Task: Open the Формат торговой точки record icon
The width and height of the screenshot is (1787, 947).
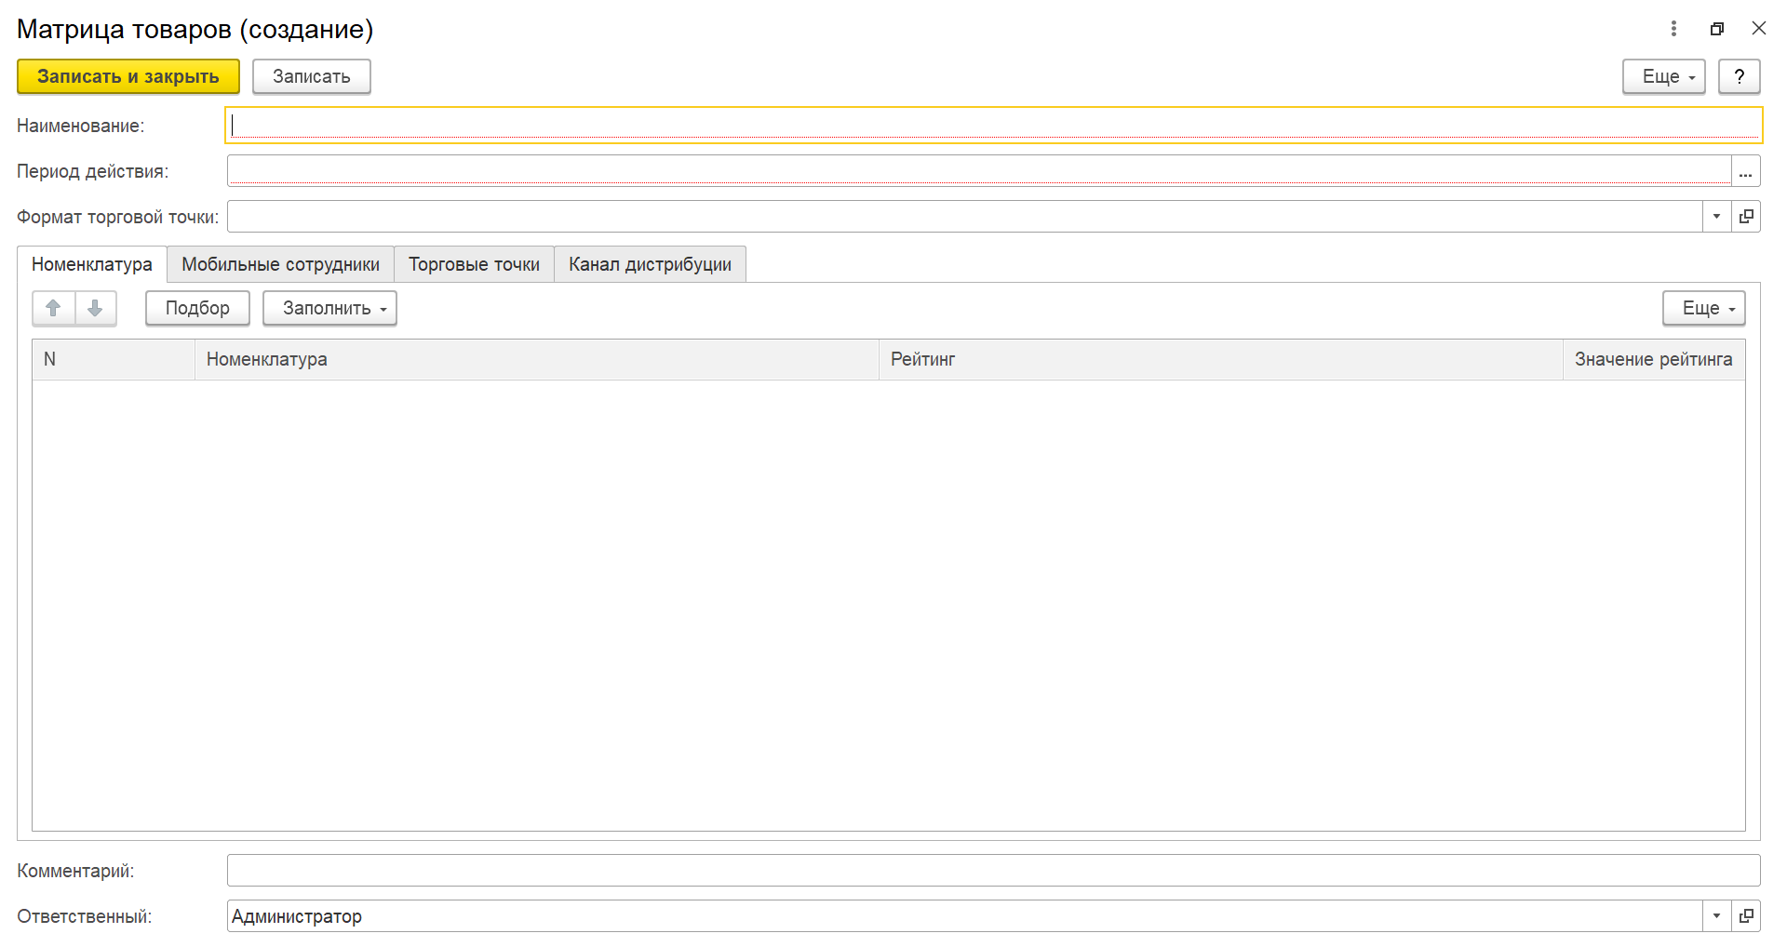Action: [x=1746, y=217]
